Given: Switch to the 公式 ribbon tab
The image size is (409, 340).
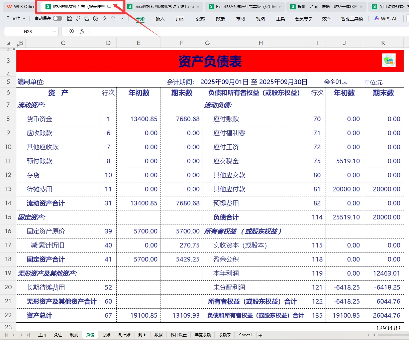Looking at the screenshot, I should coord(200,19).
